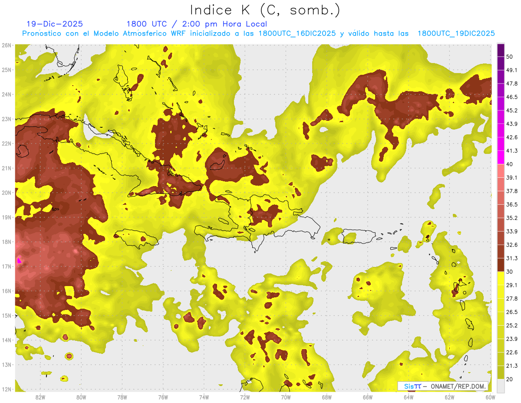Select the magenta swatch between 41.3 and 40
Image resolution: width=521 pixels, height=403 pixels.
[x=501, y=157]
